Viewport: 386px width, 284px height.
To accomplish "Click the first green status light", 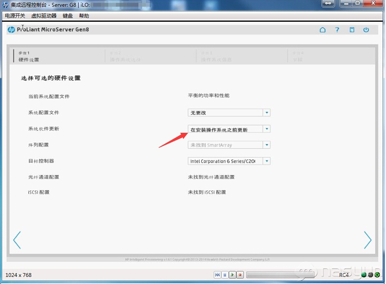I will click(364, 275).
